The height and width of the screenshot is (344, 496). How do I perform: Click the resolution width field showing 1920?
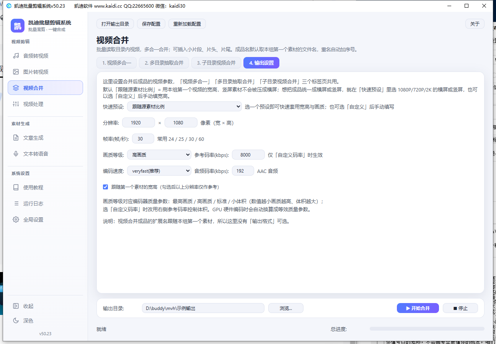click(x=139, y=122)
